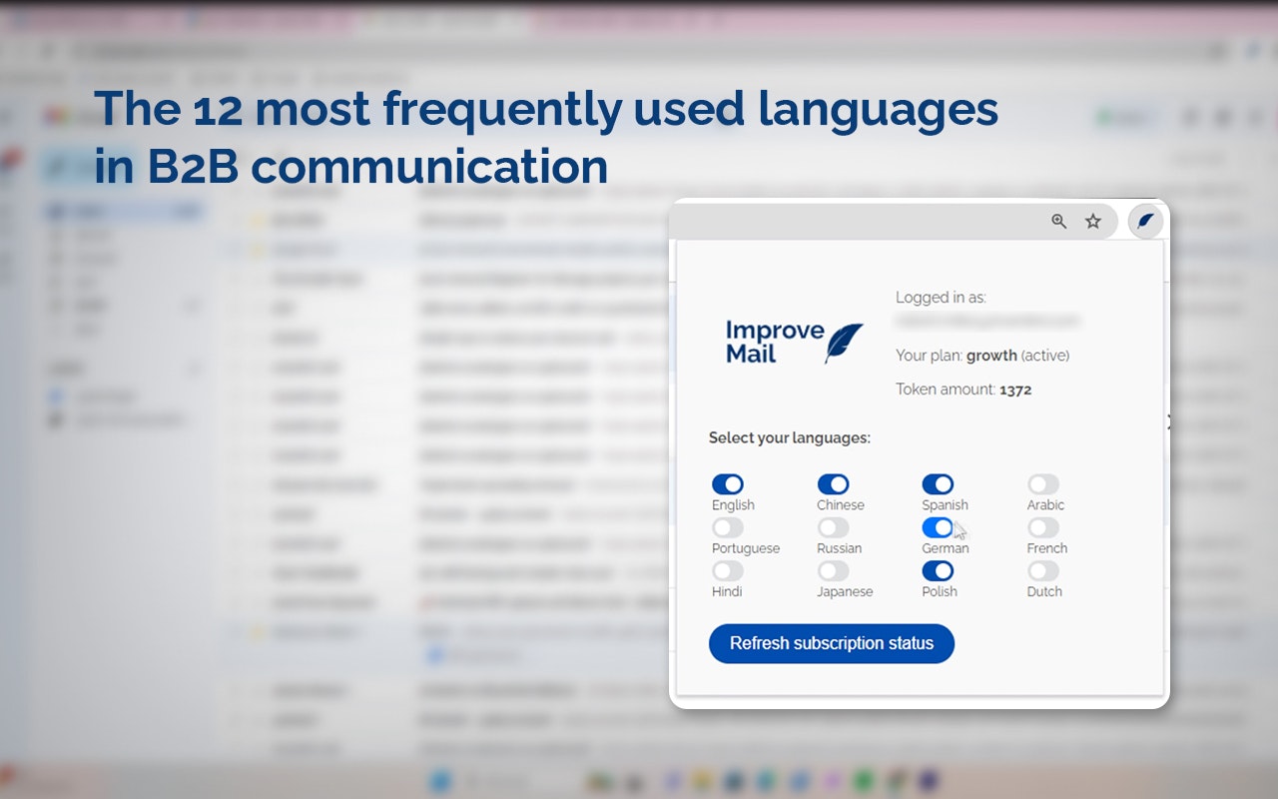Screen dimensions: 1278x799
Task: Disable the English language toggle
Action: 728,484
